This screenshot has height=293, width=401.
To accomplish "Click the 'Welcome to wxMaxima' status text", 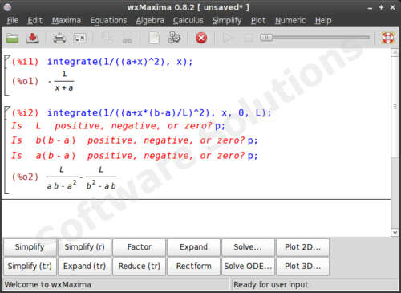I will (48, 284).
